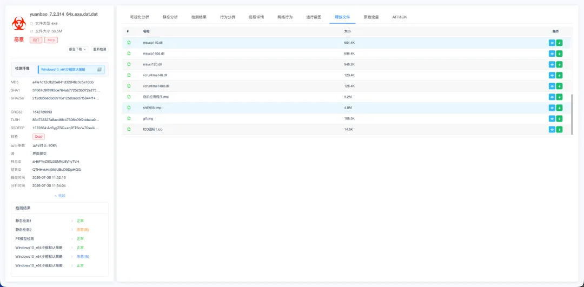Screen dimensions: 584x287
Task: Click the 样本ID value aH6FYvZ9Xz3SMNJ8VhyTVH
Action: 56,162
